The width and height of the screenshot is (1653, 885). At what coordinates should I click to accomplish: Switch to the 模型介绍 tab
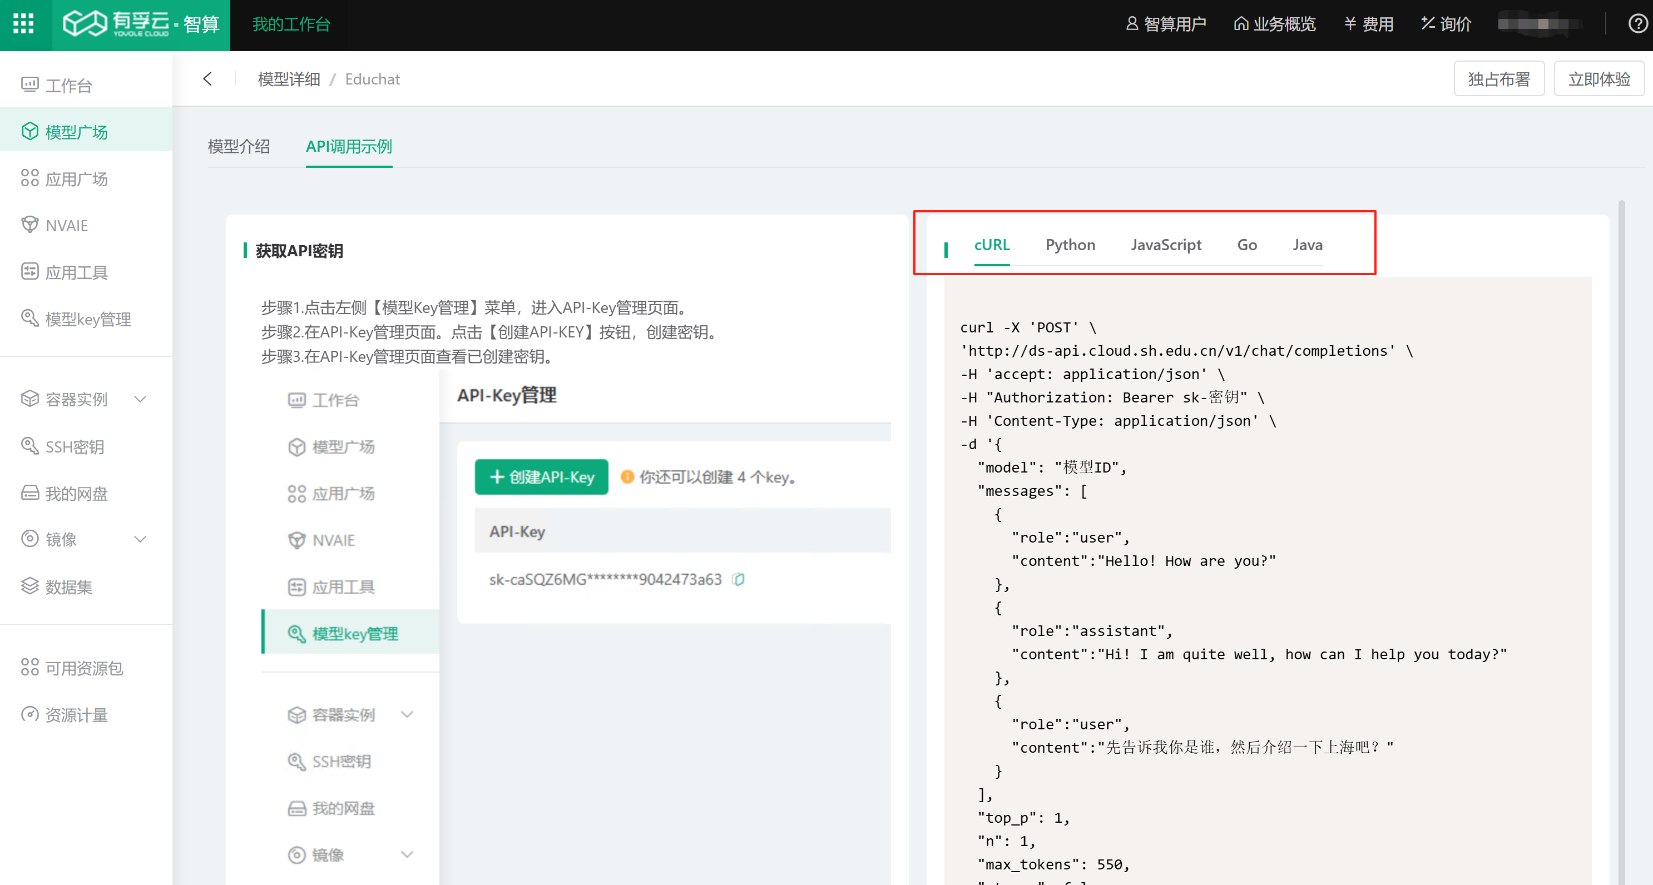(x=239, y=147)
